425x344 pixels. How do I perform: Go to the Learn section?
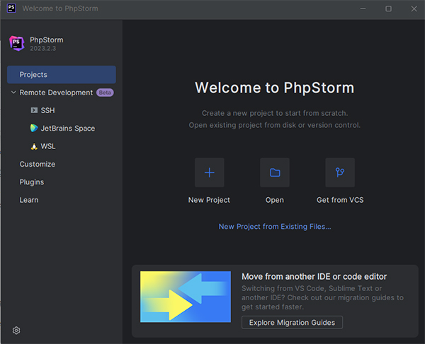(29, 200)
